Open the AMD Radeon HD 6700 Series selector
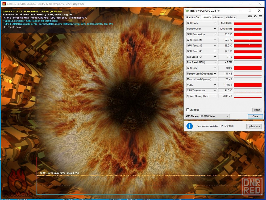Image resolution: width=266 pixels, height=200 pixels. click(207, 116)
